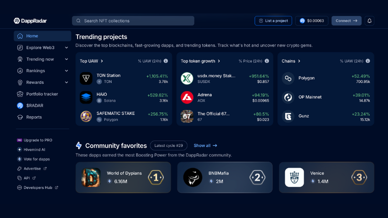Open notifications bell icon

[x=370, y=21]
